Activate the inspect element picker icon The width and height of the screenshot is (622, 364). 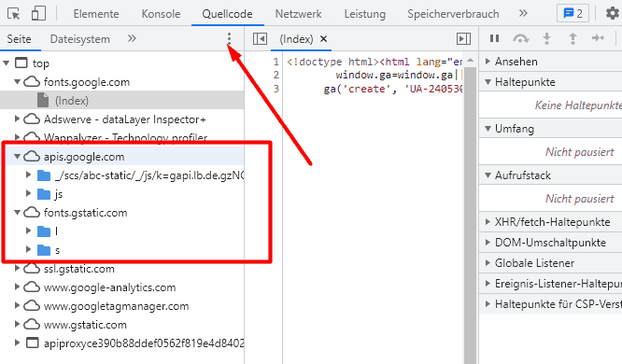pyautogui.click(x=14, y=14)
